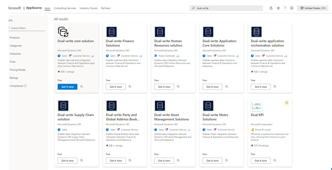Screen dimensions: 332x170
Task: Expand the Products filter section
Action: pyautogui.click(x=15, y=38)
